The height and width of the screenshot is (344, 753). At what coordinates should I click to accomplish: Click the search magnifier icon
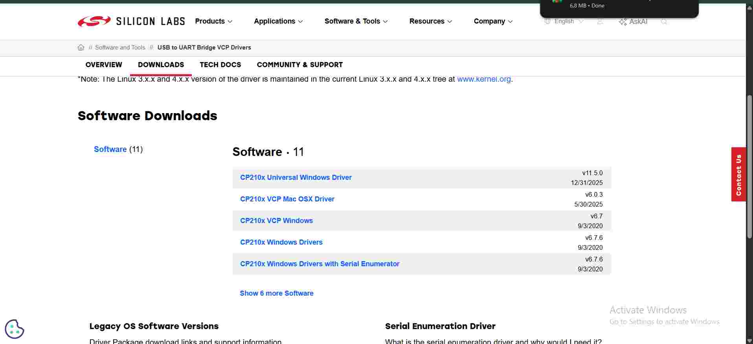[664, 22]
